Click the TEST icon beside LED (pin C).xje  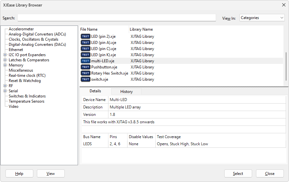pyautogui.click(x=85, y=49)
